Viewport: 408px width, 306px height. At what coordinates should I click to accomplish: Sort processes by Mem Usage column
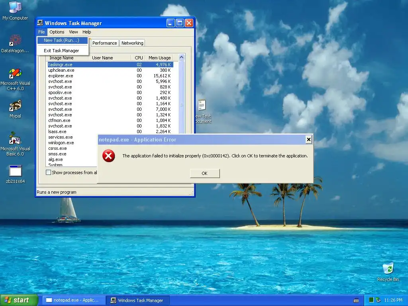tap(159, 58)
